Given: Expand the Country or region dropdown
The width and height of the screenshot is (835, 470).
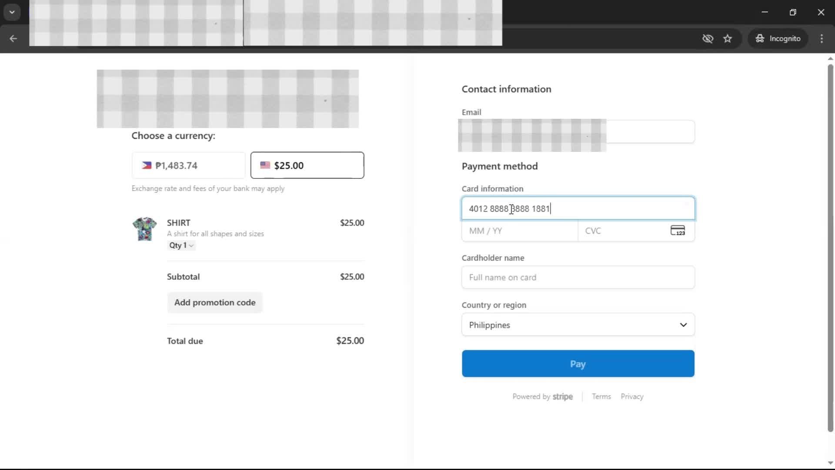Looking at the screenshot, I should click(x=578, y=325).
